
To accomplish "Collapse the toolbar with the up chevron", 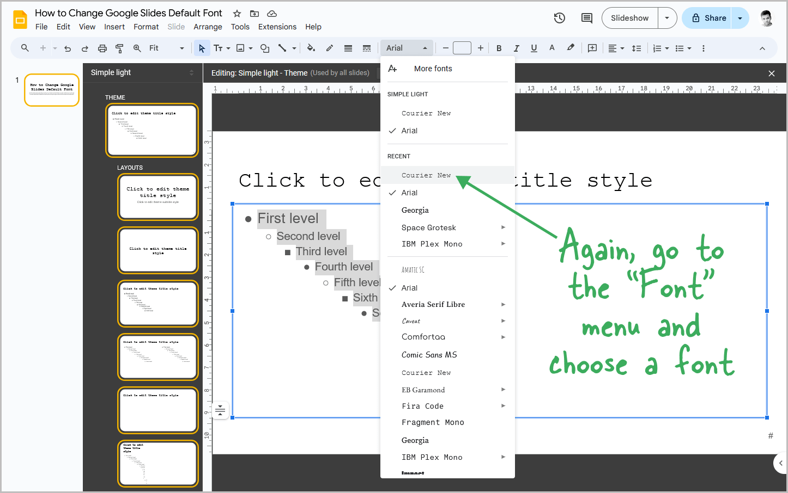I will tap(762, 48).
